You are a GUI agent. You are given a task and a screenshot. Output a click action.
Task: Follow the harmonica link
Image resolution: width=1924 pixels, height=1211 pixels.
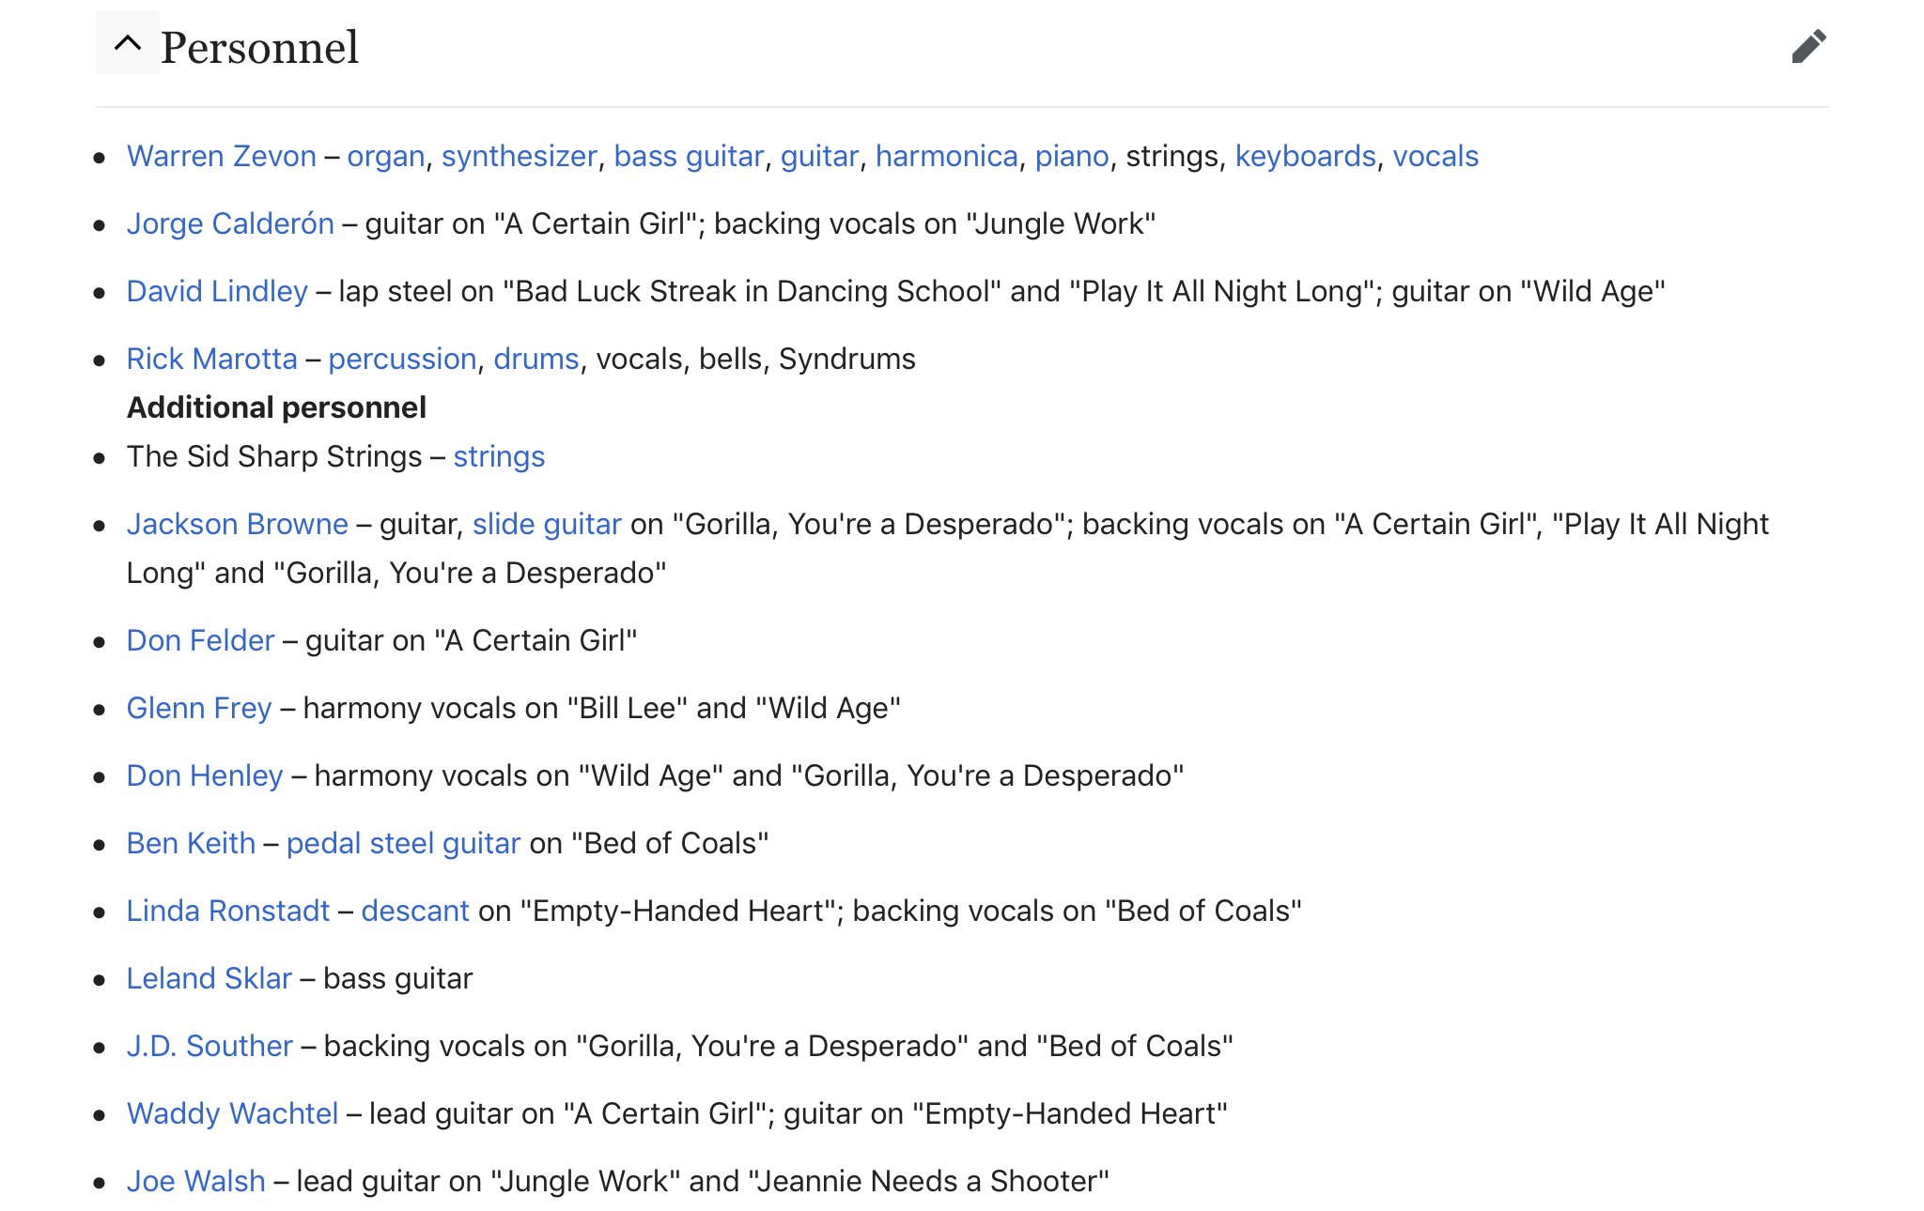(x=947, y=156)
